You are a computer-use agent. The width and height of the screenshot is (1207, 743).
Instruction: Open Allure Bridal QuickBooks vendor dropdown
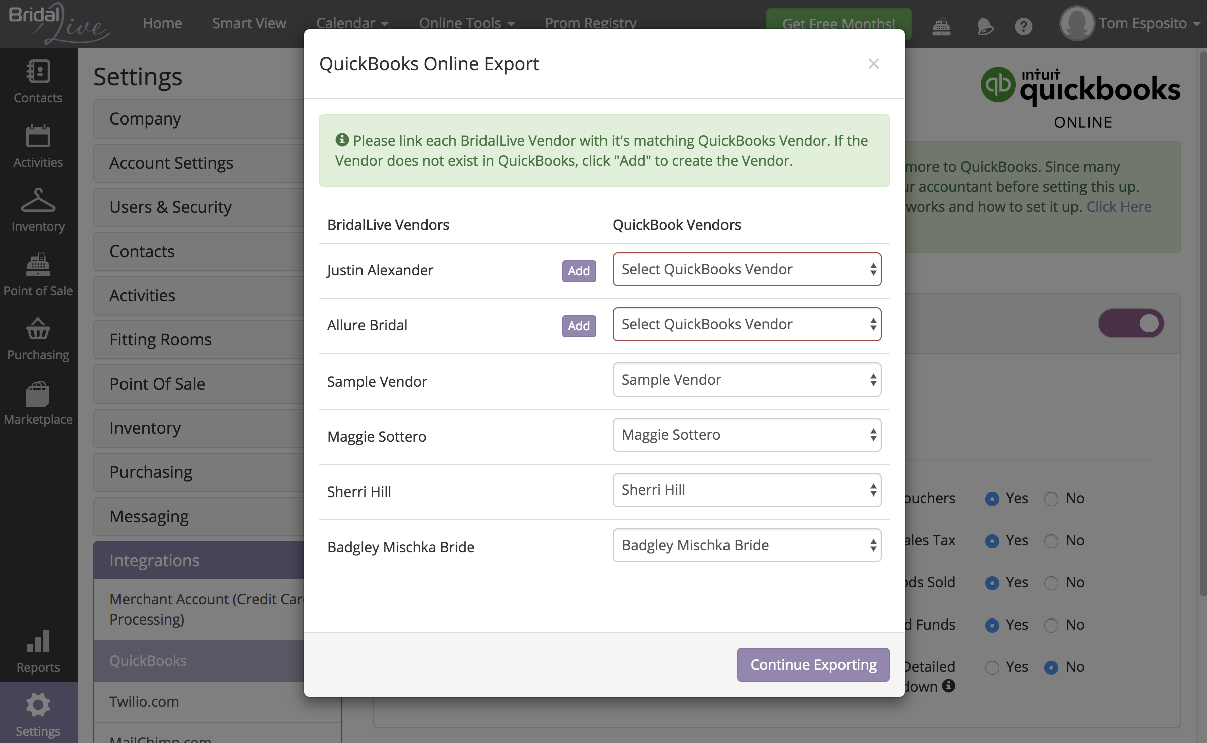746,324
